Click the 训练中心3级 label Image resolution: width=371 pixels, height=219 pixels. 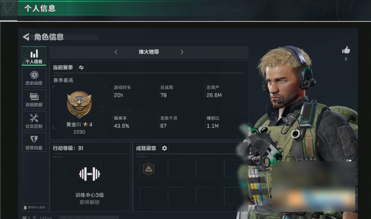coord(90,195)
